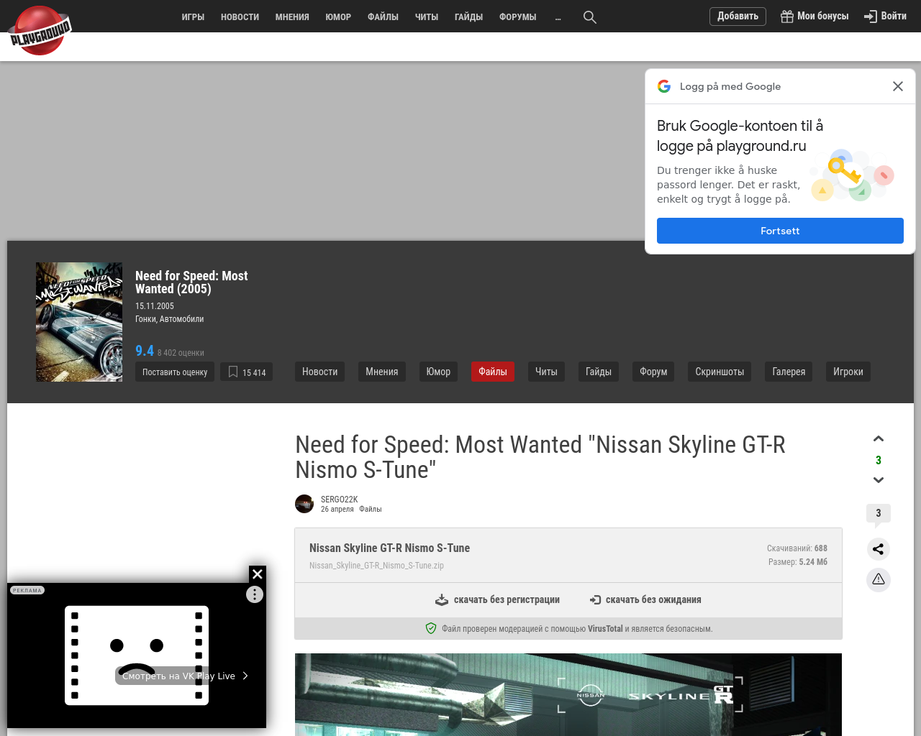Open the comments counter bubble showing 3
Viewport: 921px width, 736px height.
(879, 514)
